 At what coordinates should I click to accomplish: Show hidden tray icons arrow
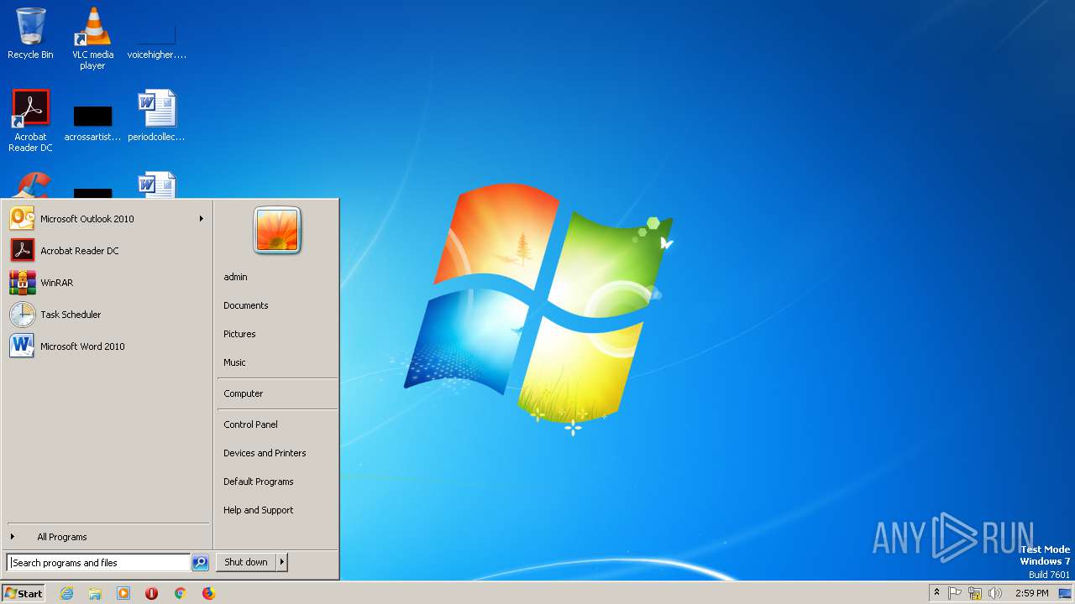[936, 593]
